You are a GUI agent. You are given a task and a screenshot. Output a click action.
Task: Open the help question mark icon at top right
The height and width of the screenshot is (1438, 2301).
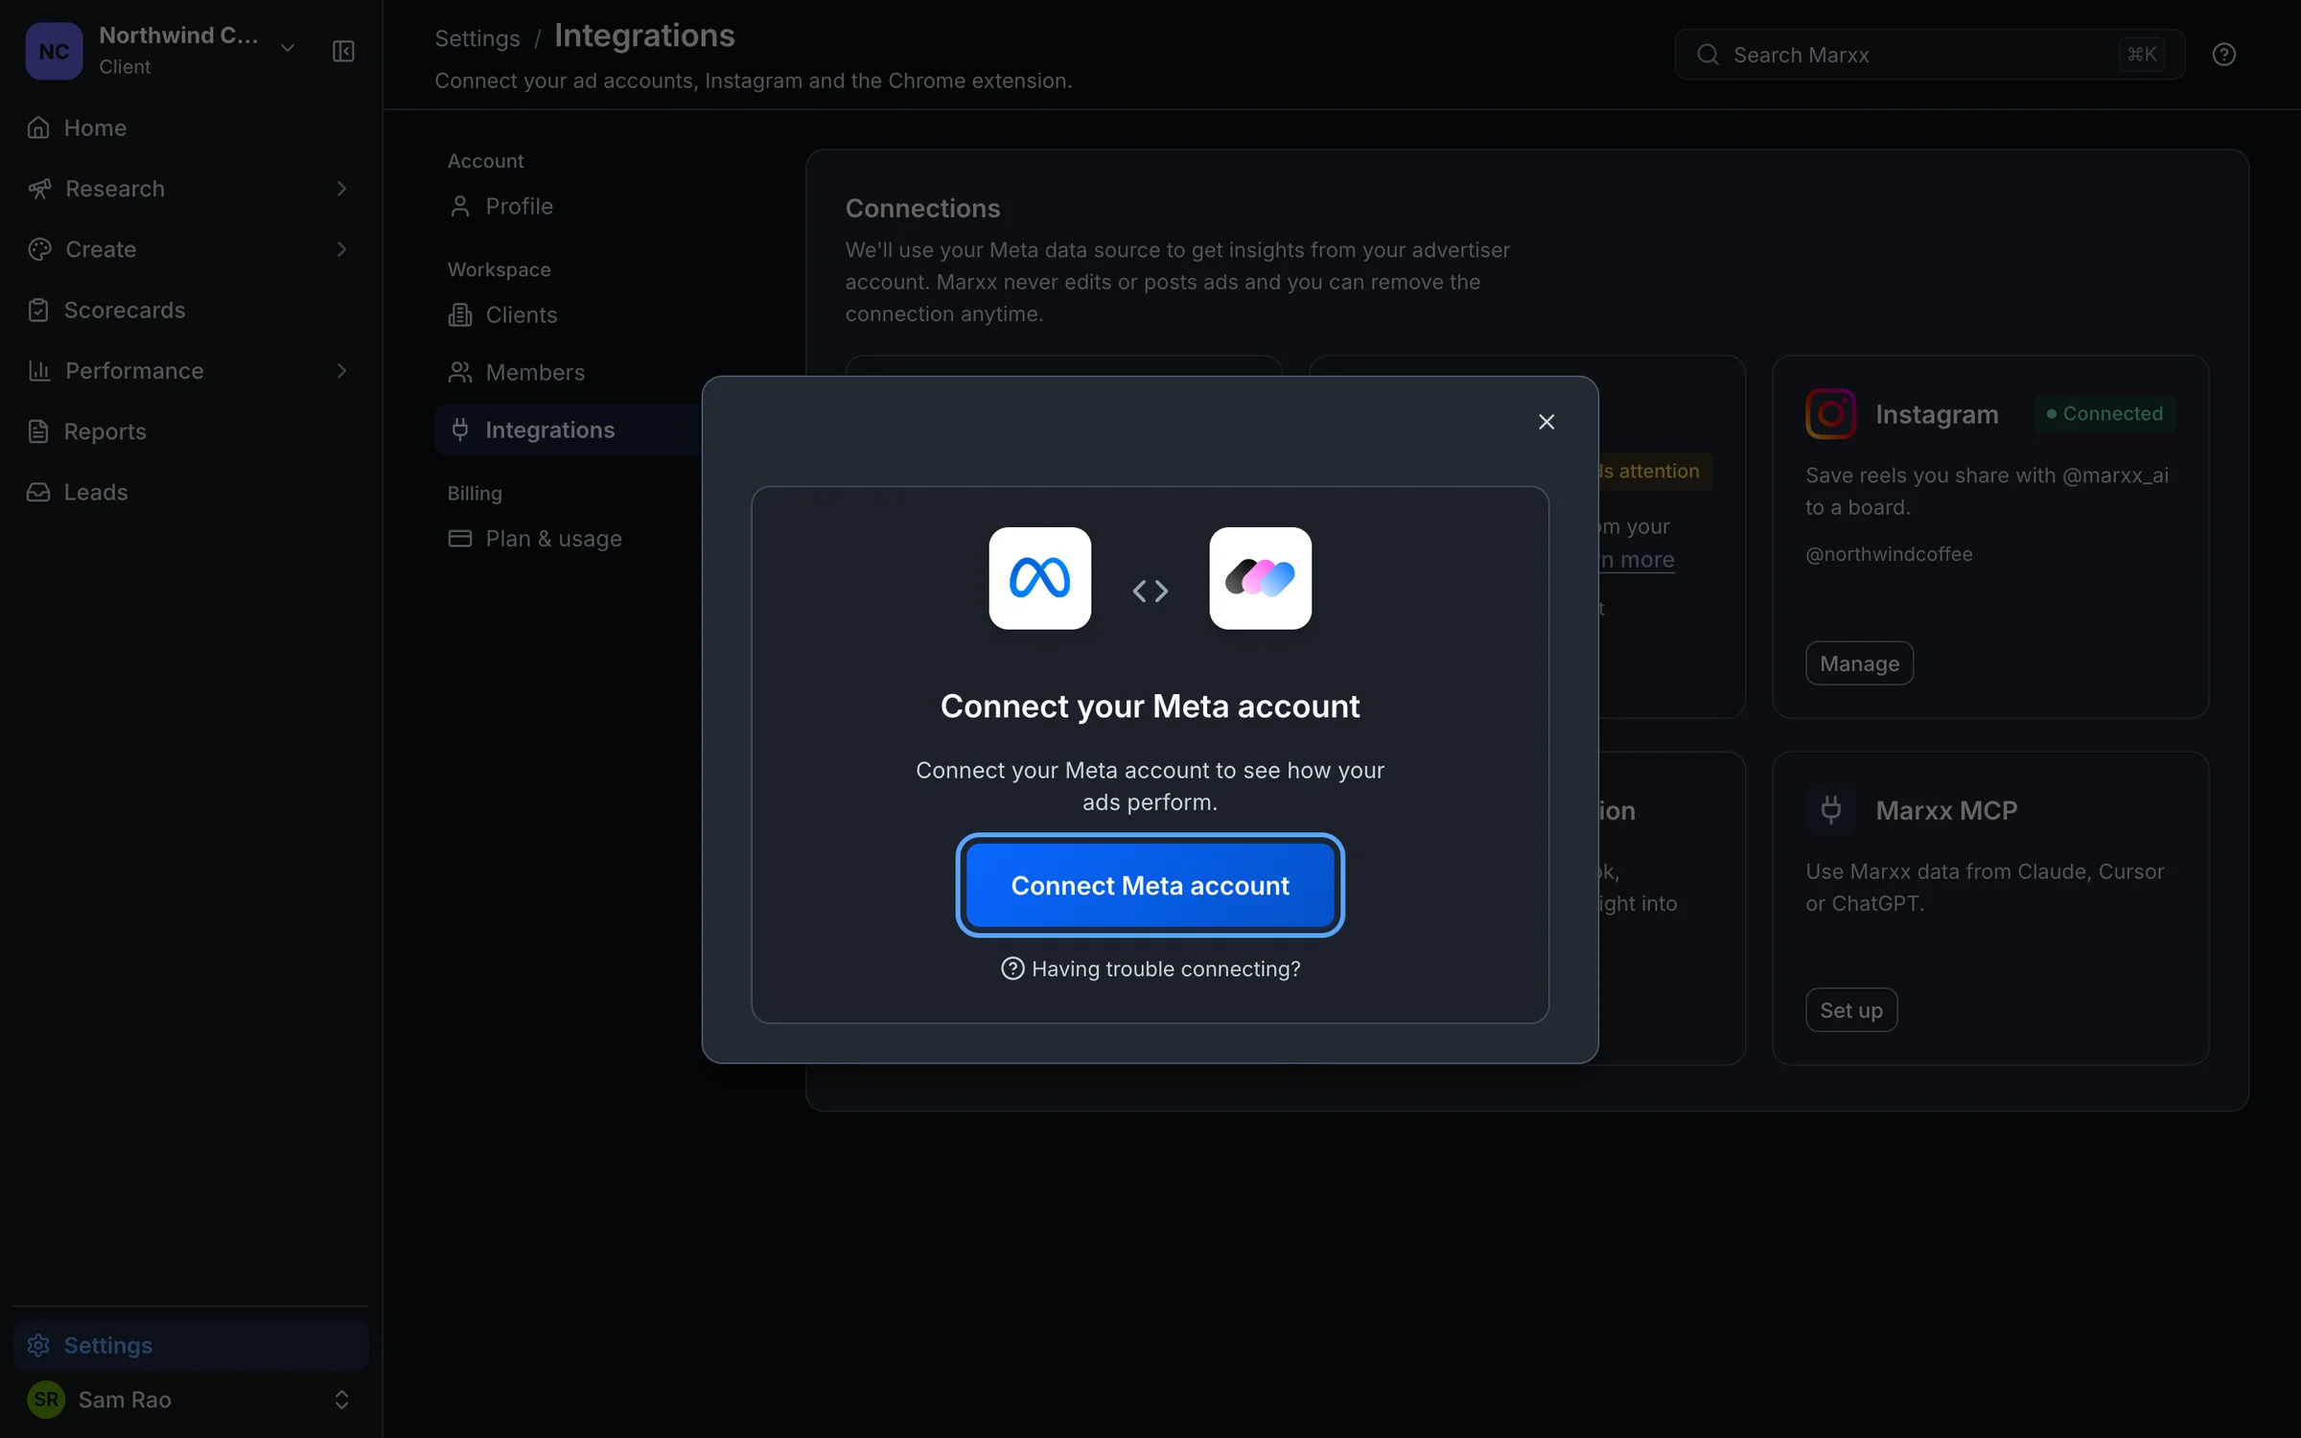coord(2224,55)
